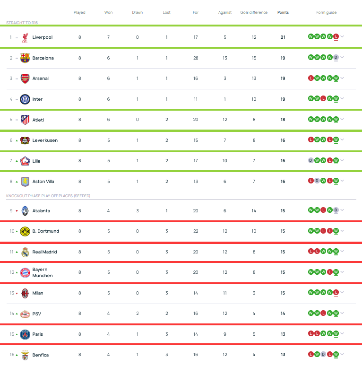The height and width of the screenshot is (366, 362).
Task: Expand Atleti's form guide details
Action: tap(342, 120)
